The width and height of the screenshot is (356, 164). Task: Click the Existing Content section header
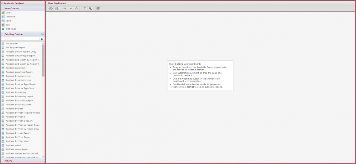14,34
